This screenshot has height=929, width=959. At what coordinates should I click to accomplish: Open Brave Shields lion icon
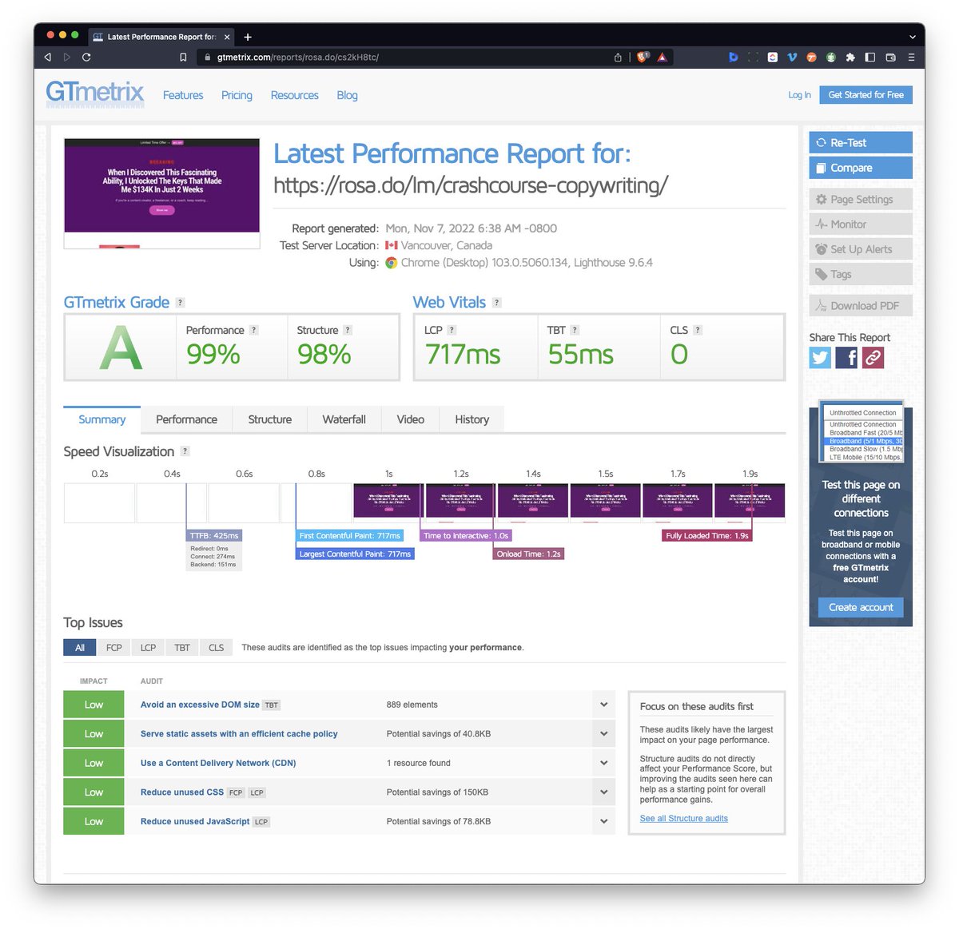[643, 57]
